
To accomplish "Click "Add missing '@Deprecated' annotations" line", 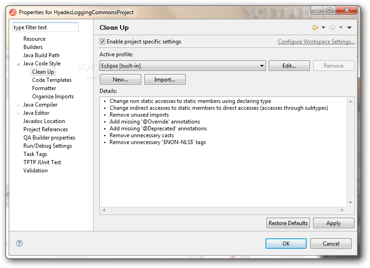I will [x=158, y=129].
